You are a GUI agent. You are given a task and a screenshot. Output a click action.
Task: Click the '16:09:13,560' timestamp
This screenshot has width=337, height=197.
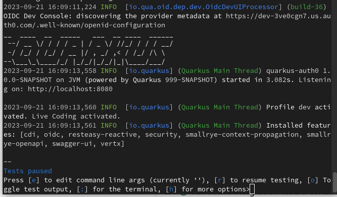(72, 107)
